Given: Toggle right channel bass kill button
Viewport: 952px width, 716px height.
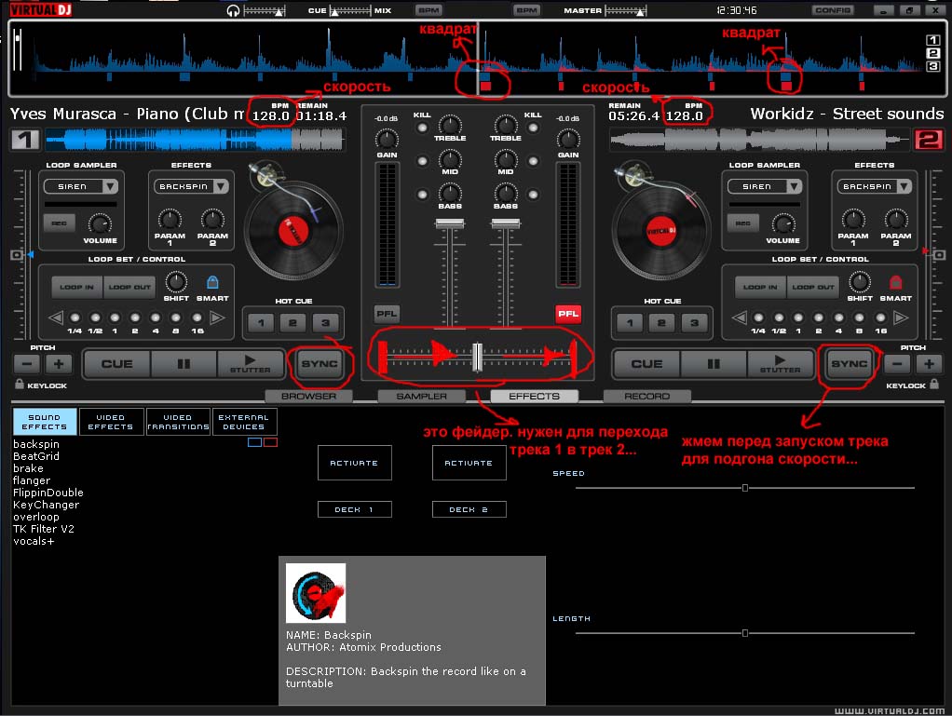Looking at the screenshot, I should pyautogui.click(x=533, y=195).
